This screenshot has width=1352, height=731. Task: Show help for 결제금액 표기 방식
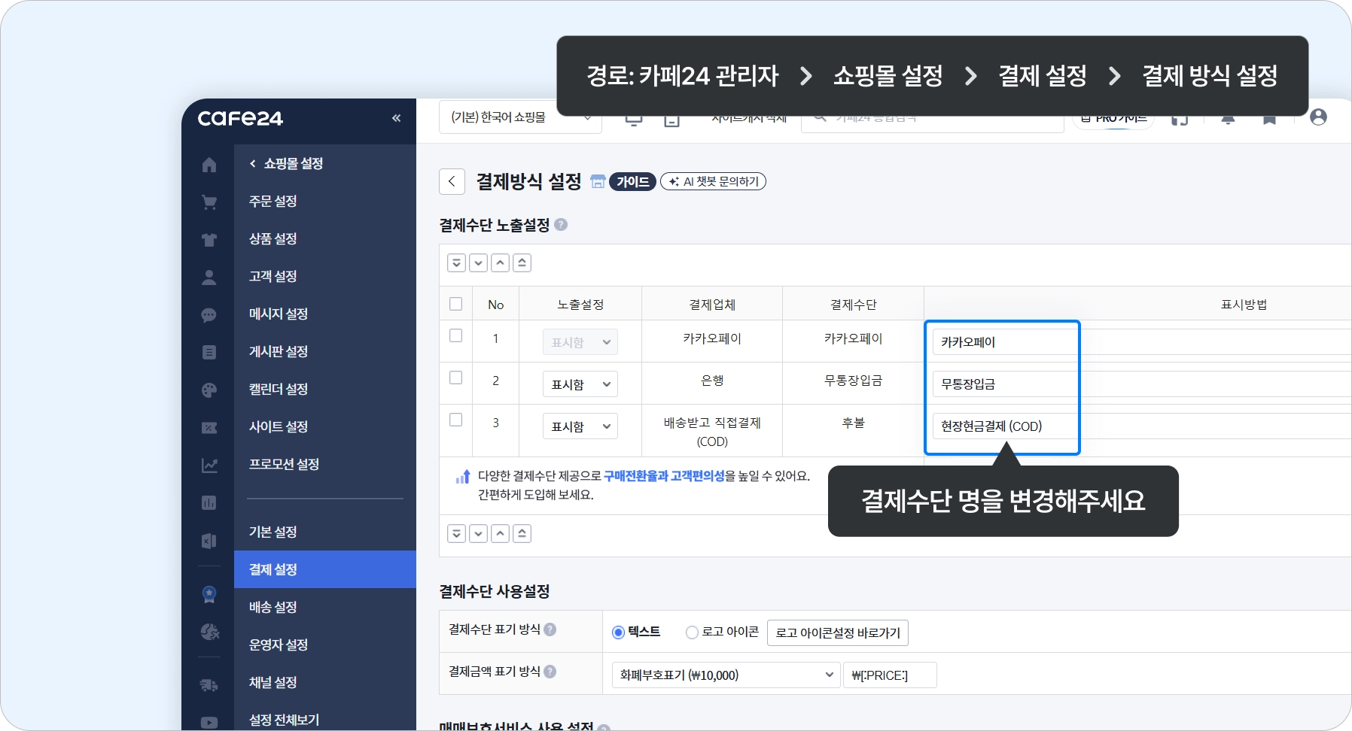click(550, 672)
